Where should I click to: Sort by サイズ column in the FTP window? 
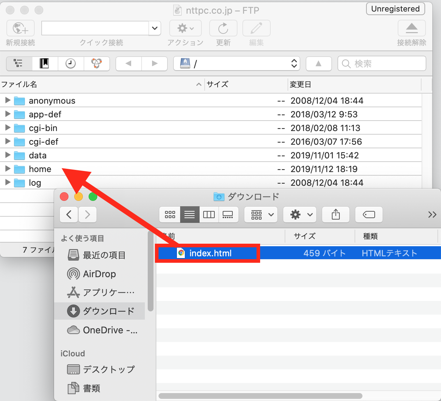(x=246, y=85)
